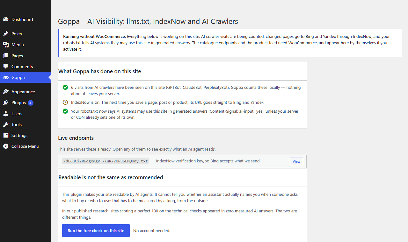Click the Goppa AI Visibility page title

(148, 22)
